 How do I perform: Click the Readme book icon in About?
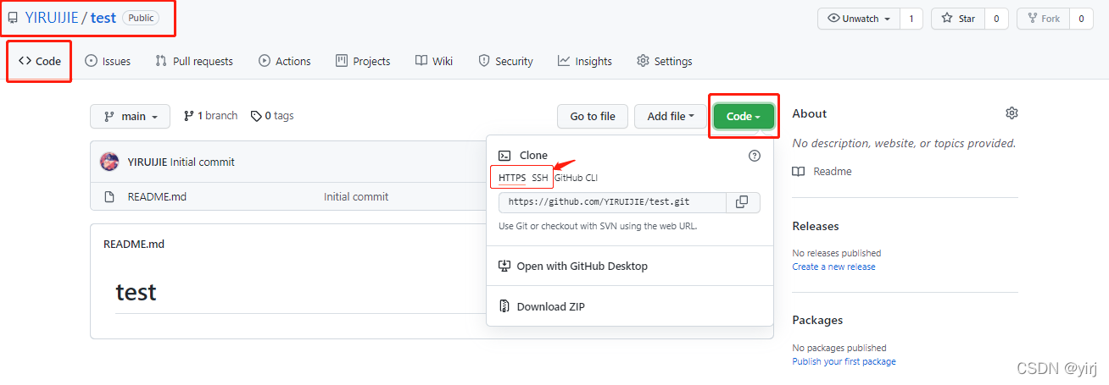click(x=798, y=171)
